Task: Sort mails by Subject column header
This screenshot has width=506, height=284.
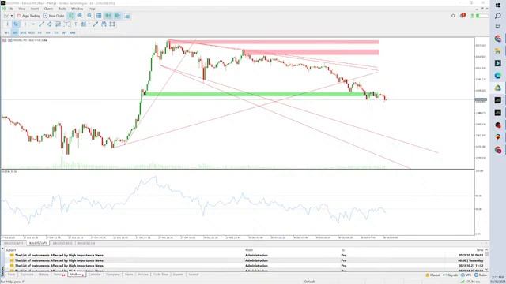Action: point(10,250)
